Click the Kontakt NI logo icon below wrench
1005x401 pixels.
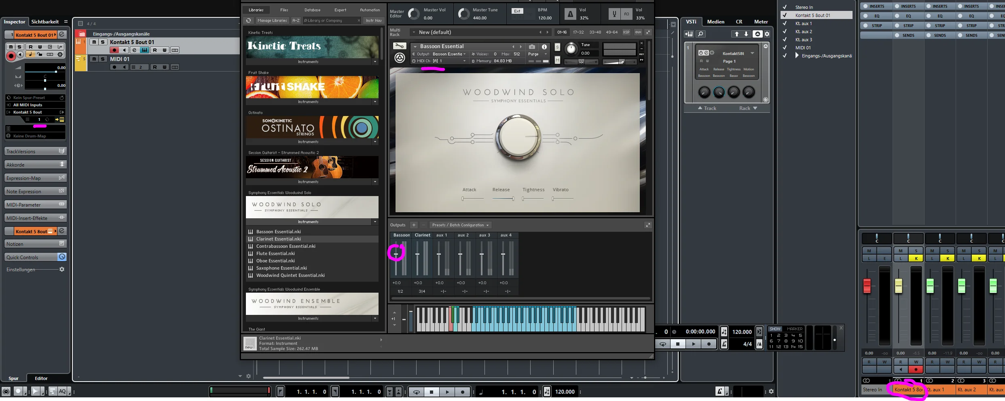(x=400, y=58)
